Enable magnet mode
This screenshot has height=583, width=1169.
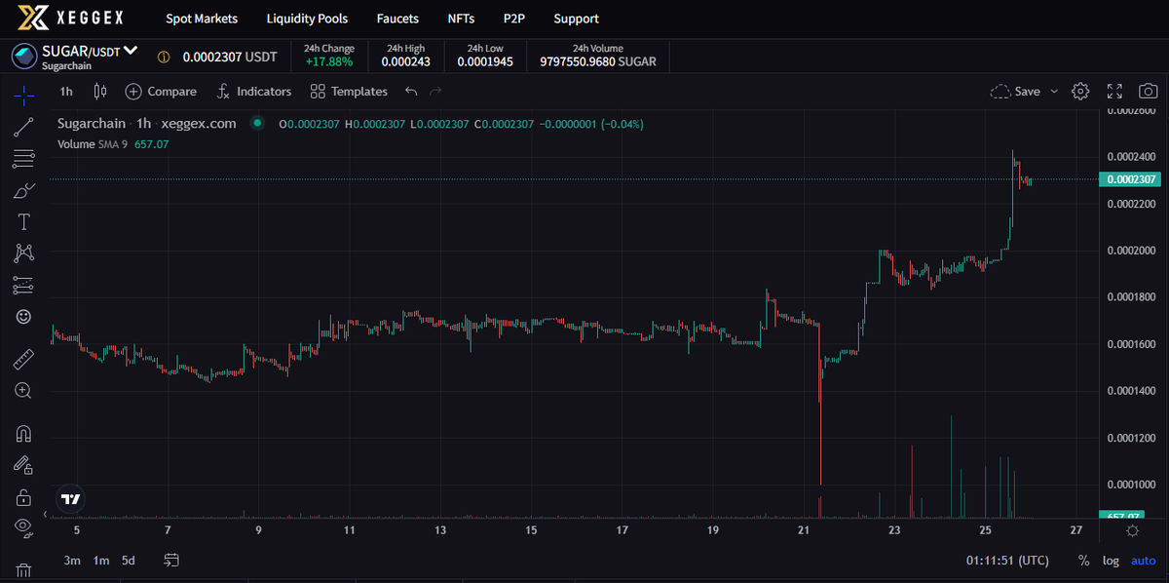pos(23,432)
